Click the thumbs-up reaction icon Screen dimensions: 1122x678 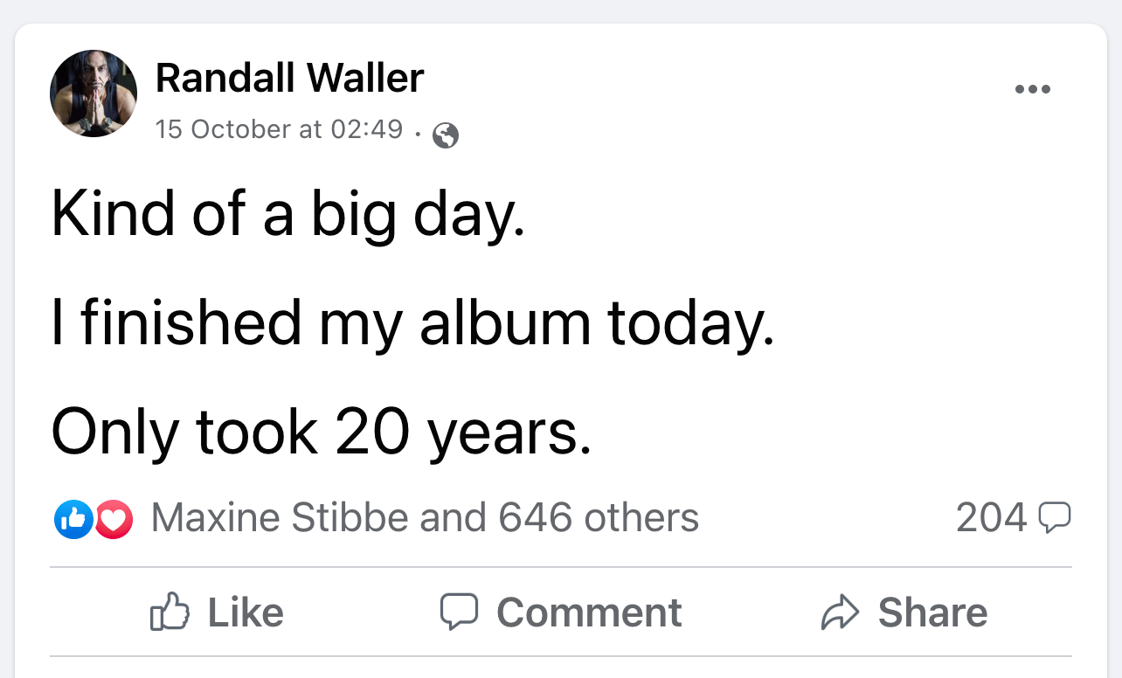click(x=73, y=518)
